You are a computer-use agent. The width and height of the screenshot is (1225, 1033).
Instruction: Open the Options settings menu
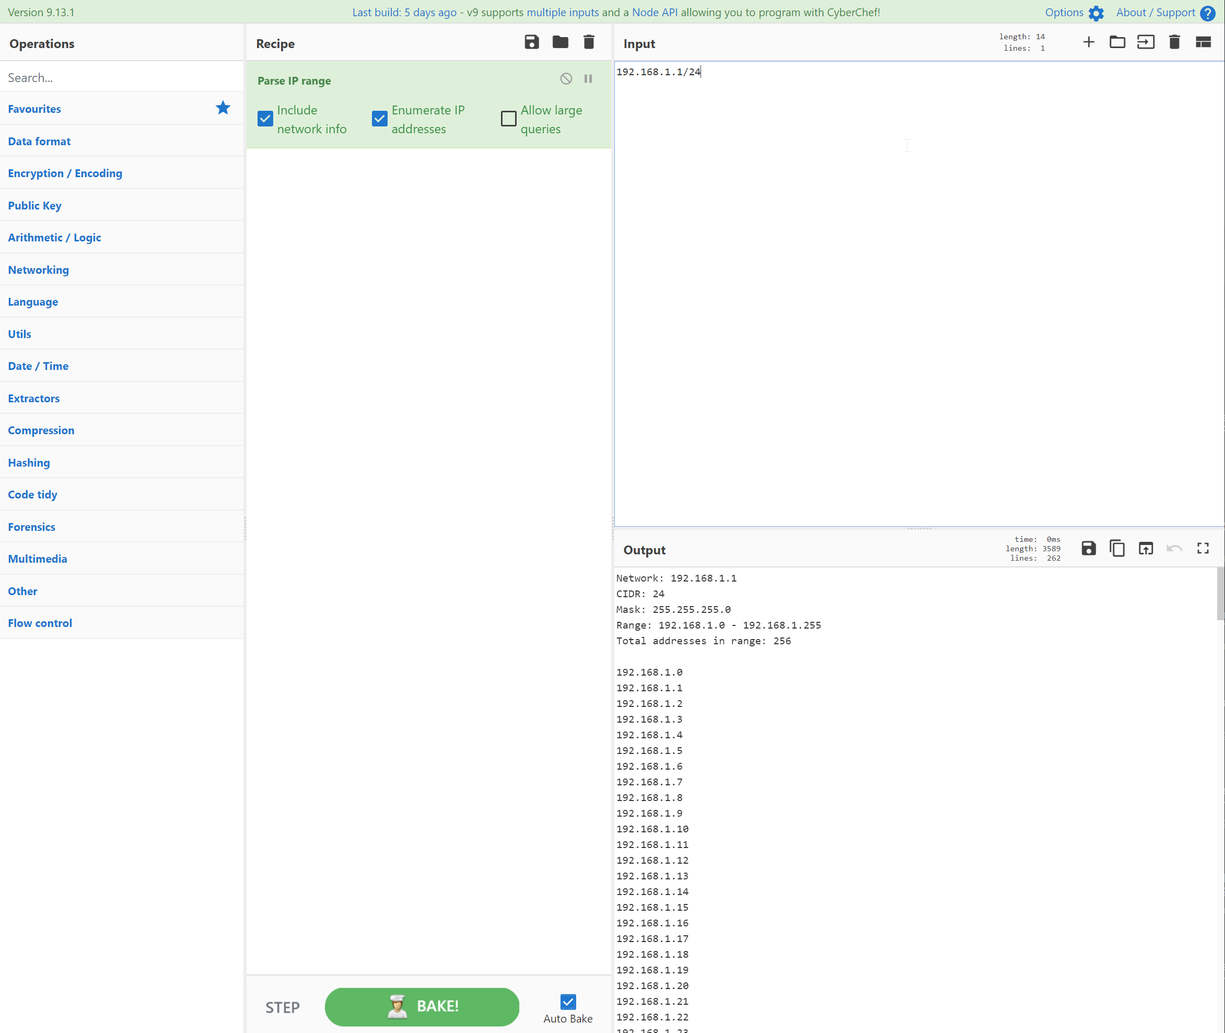1074,13
